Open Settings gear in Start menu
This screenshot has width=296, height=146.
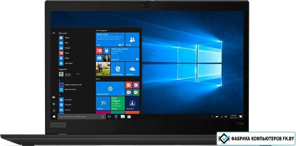point(54,104)
